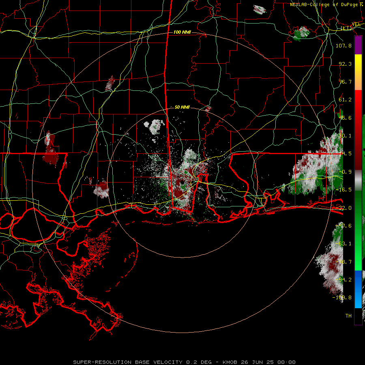
Task: Pick the purple segment of the velocity color bar
Action: coord(358,45)
